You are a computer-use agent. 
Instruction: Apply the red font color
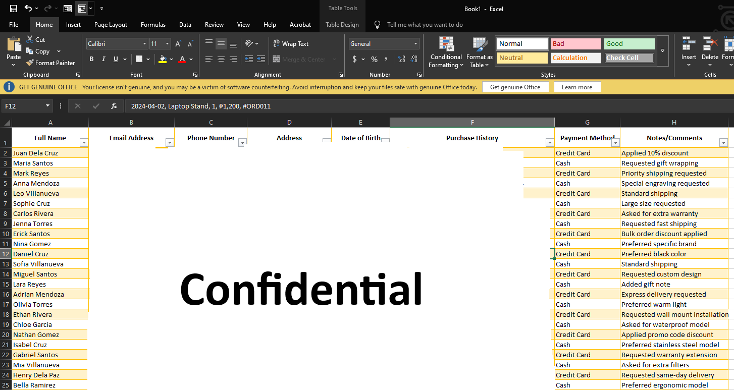183,59
